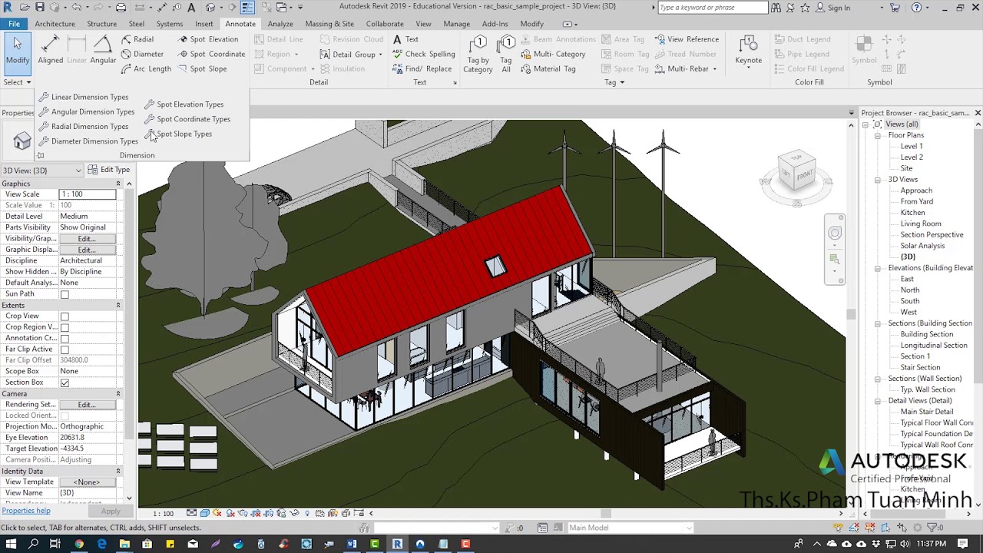Screen dimensions: 983x553
Task: Enable the Crop View checkbox
Action: pos(65,316)
